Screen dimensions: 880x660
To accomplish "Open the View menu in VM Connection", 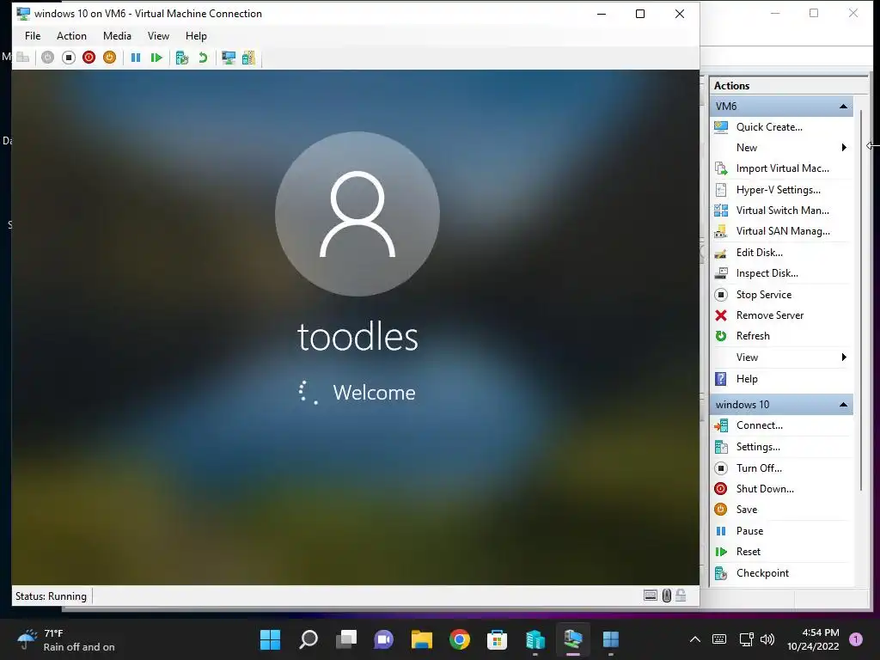I will pyautogui.click(x=158, y=36).
